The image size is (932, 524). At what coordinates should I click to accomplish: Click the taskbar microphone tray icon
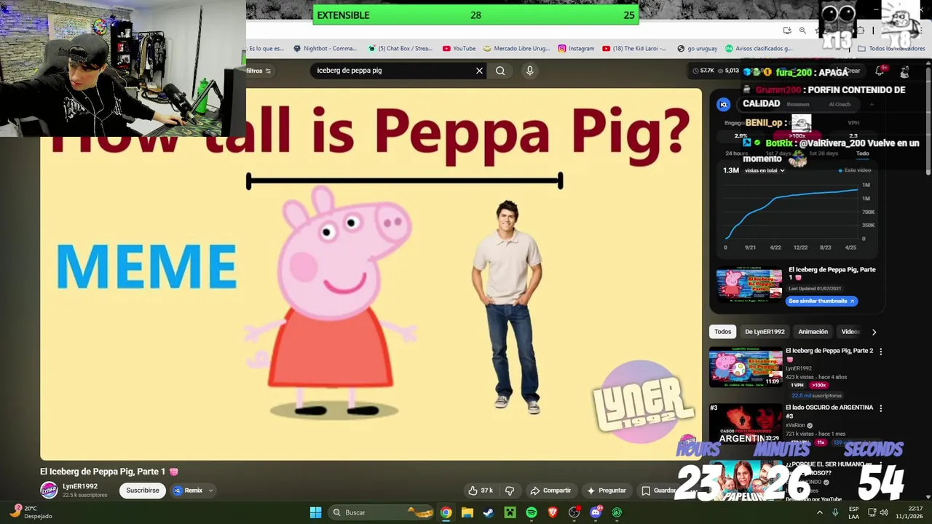pos(835,512)
